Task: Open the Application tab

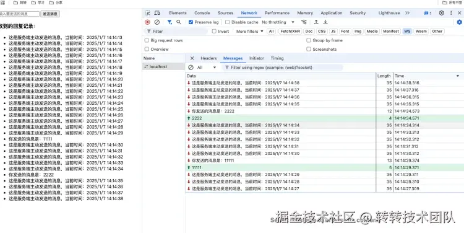Action: (332, 13)
